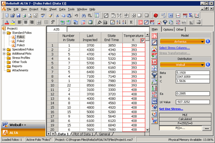Viewport: 215px width, 143px height.
Task: Save the project with the floppy disk icon
Action: pos(18,15)
